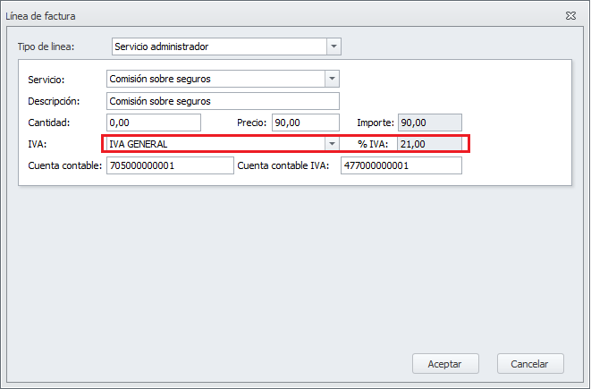Click the Cuenta contable IVA label
591x389 pixels.
[284, 166]
